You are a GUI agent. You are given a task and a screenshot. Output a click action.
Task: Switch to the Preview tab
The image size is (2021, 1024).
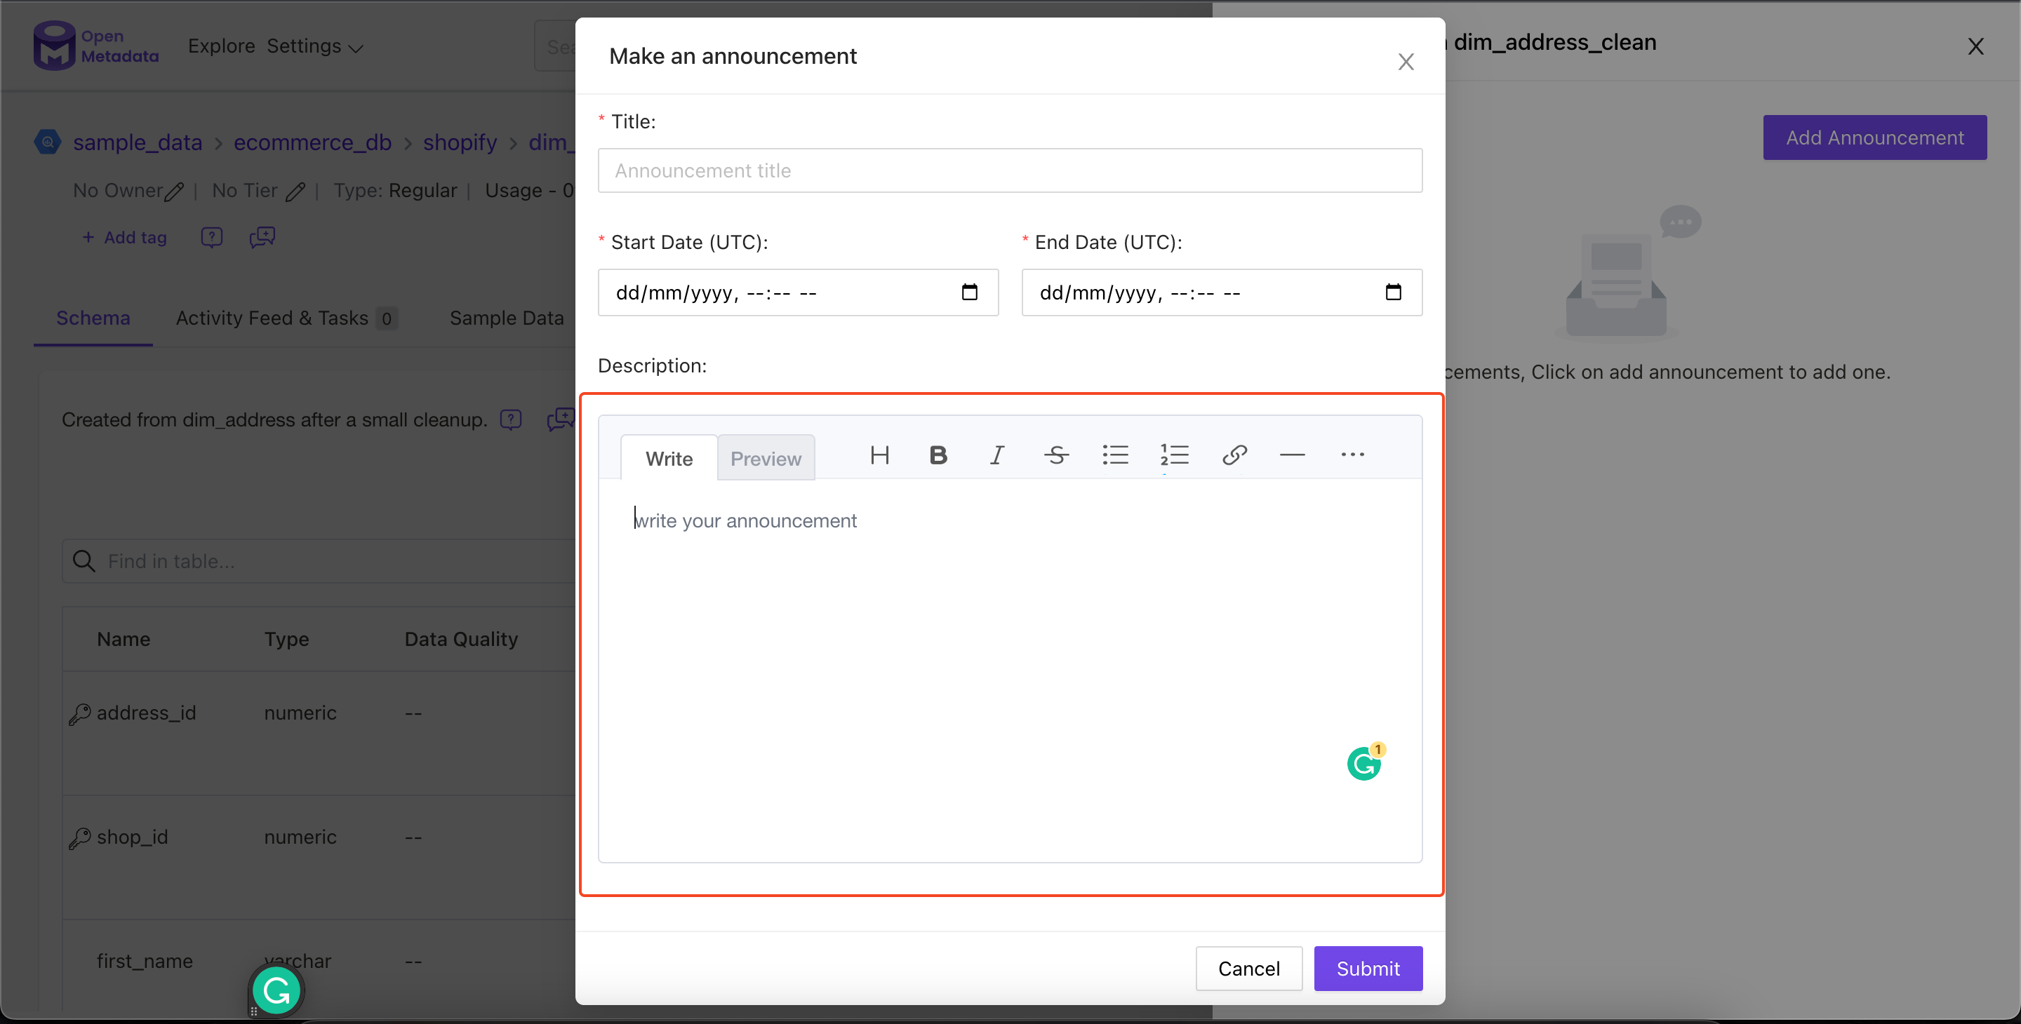coord(766,459)
